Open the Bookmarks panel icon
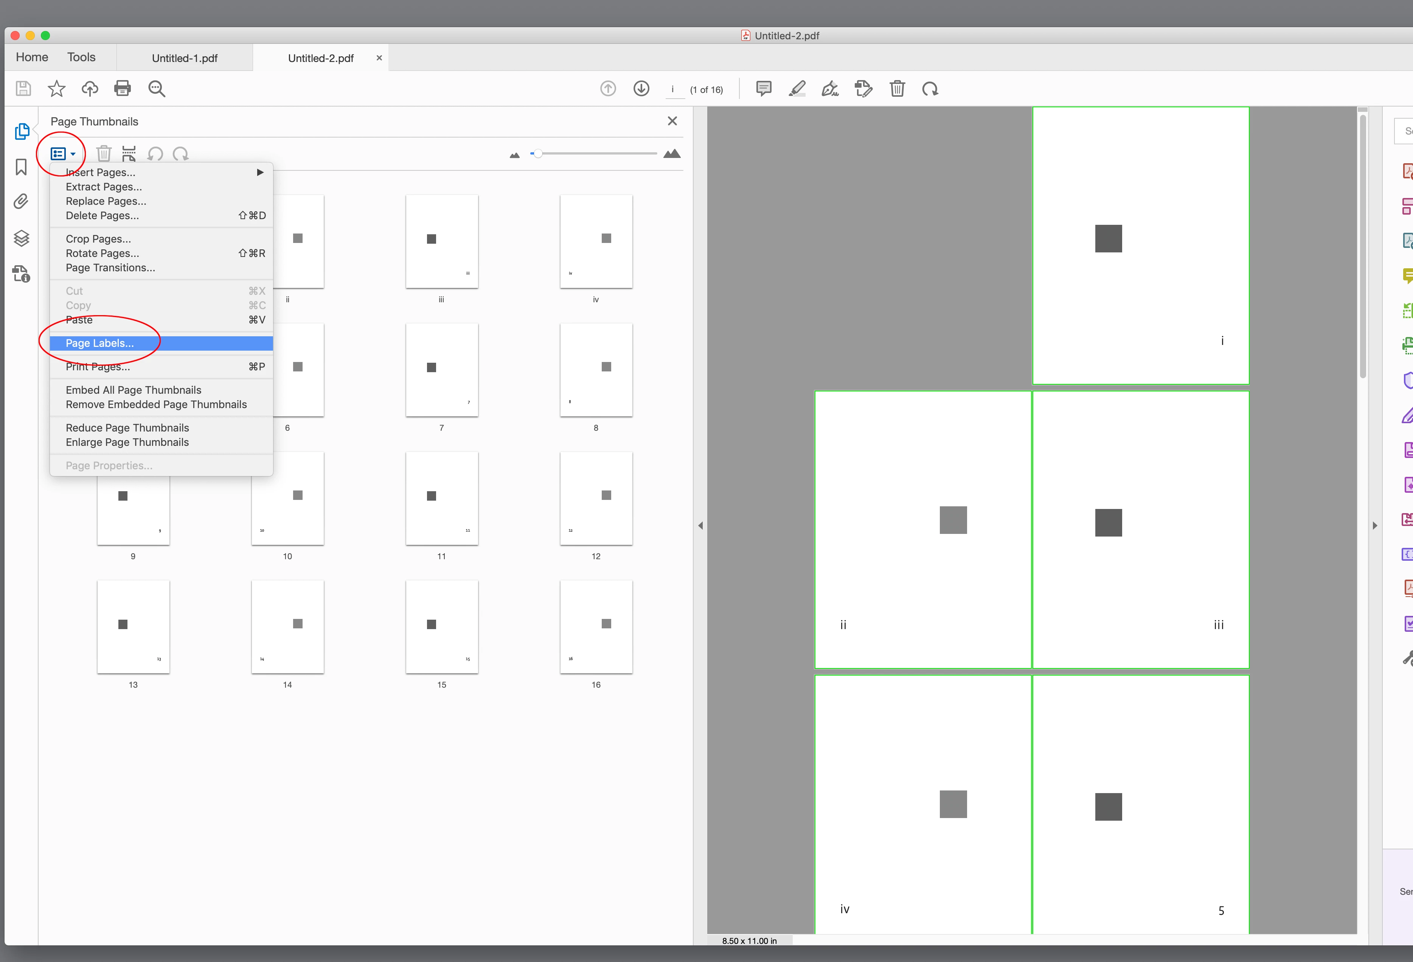This screenshot has height=962, width=1413. [21, 167]
